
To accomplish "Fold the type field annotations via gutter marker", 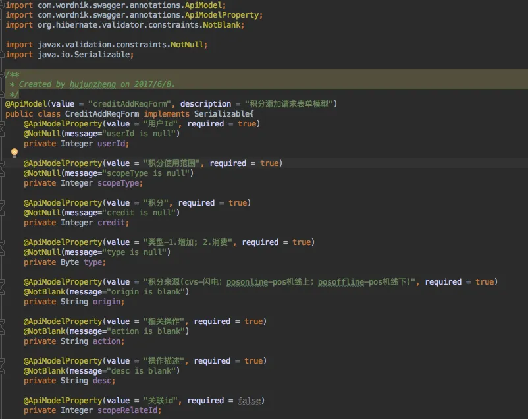I will pos(3,242).
